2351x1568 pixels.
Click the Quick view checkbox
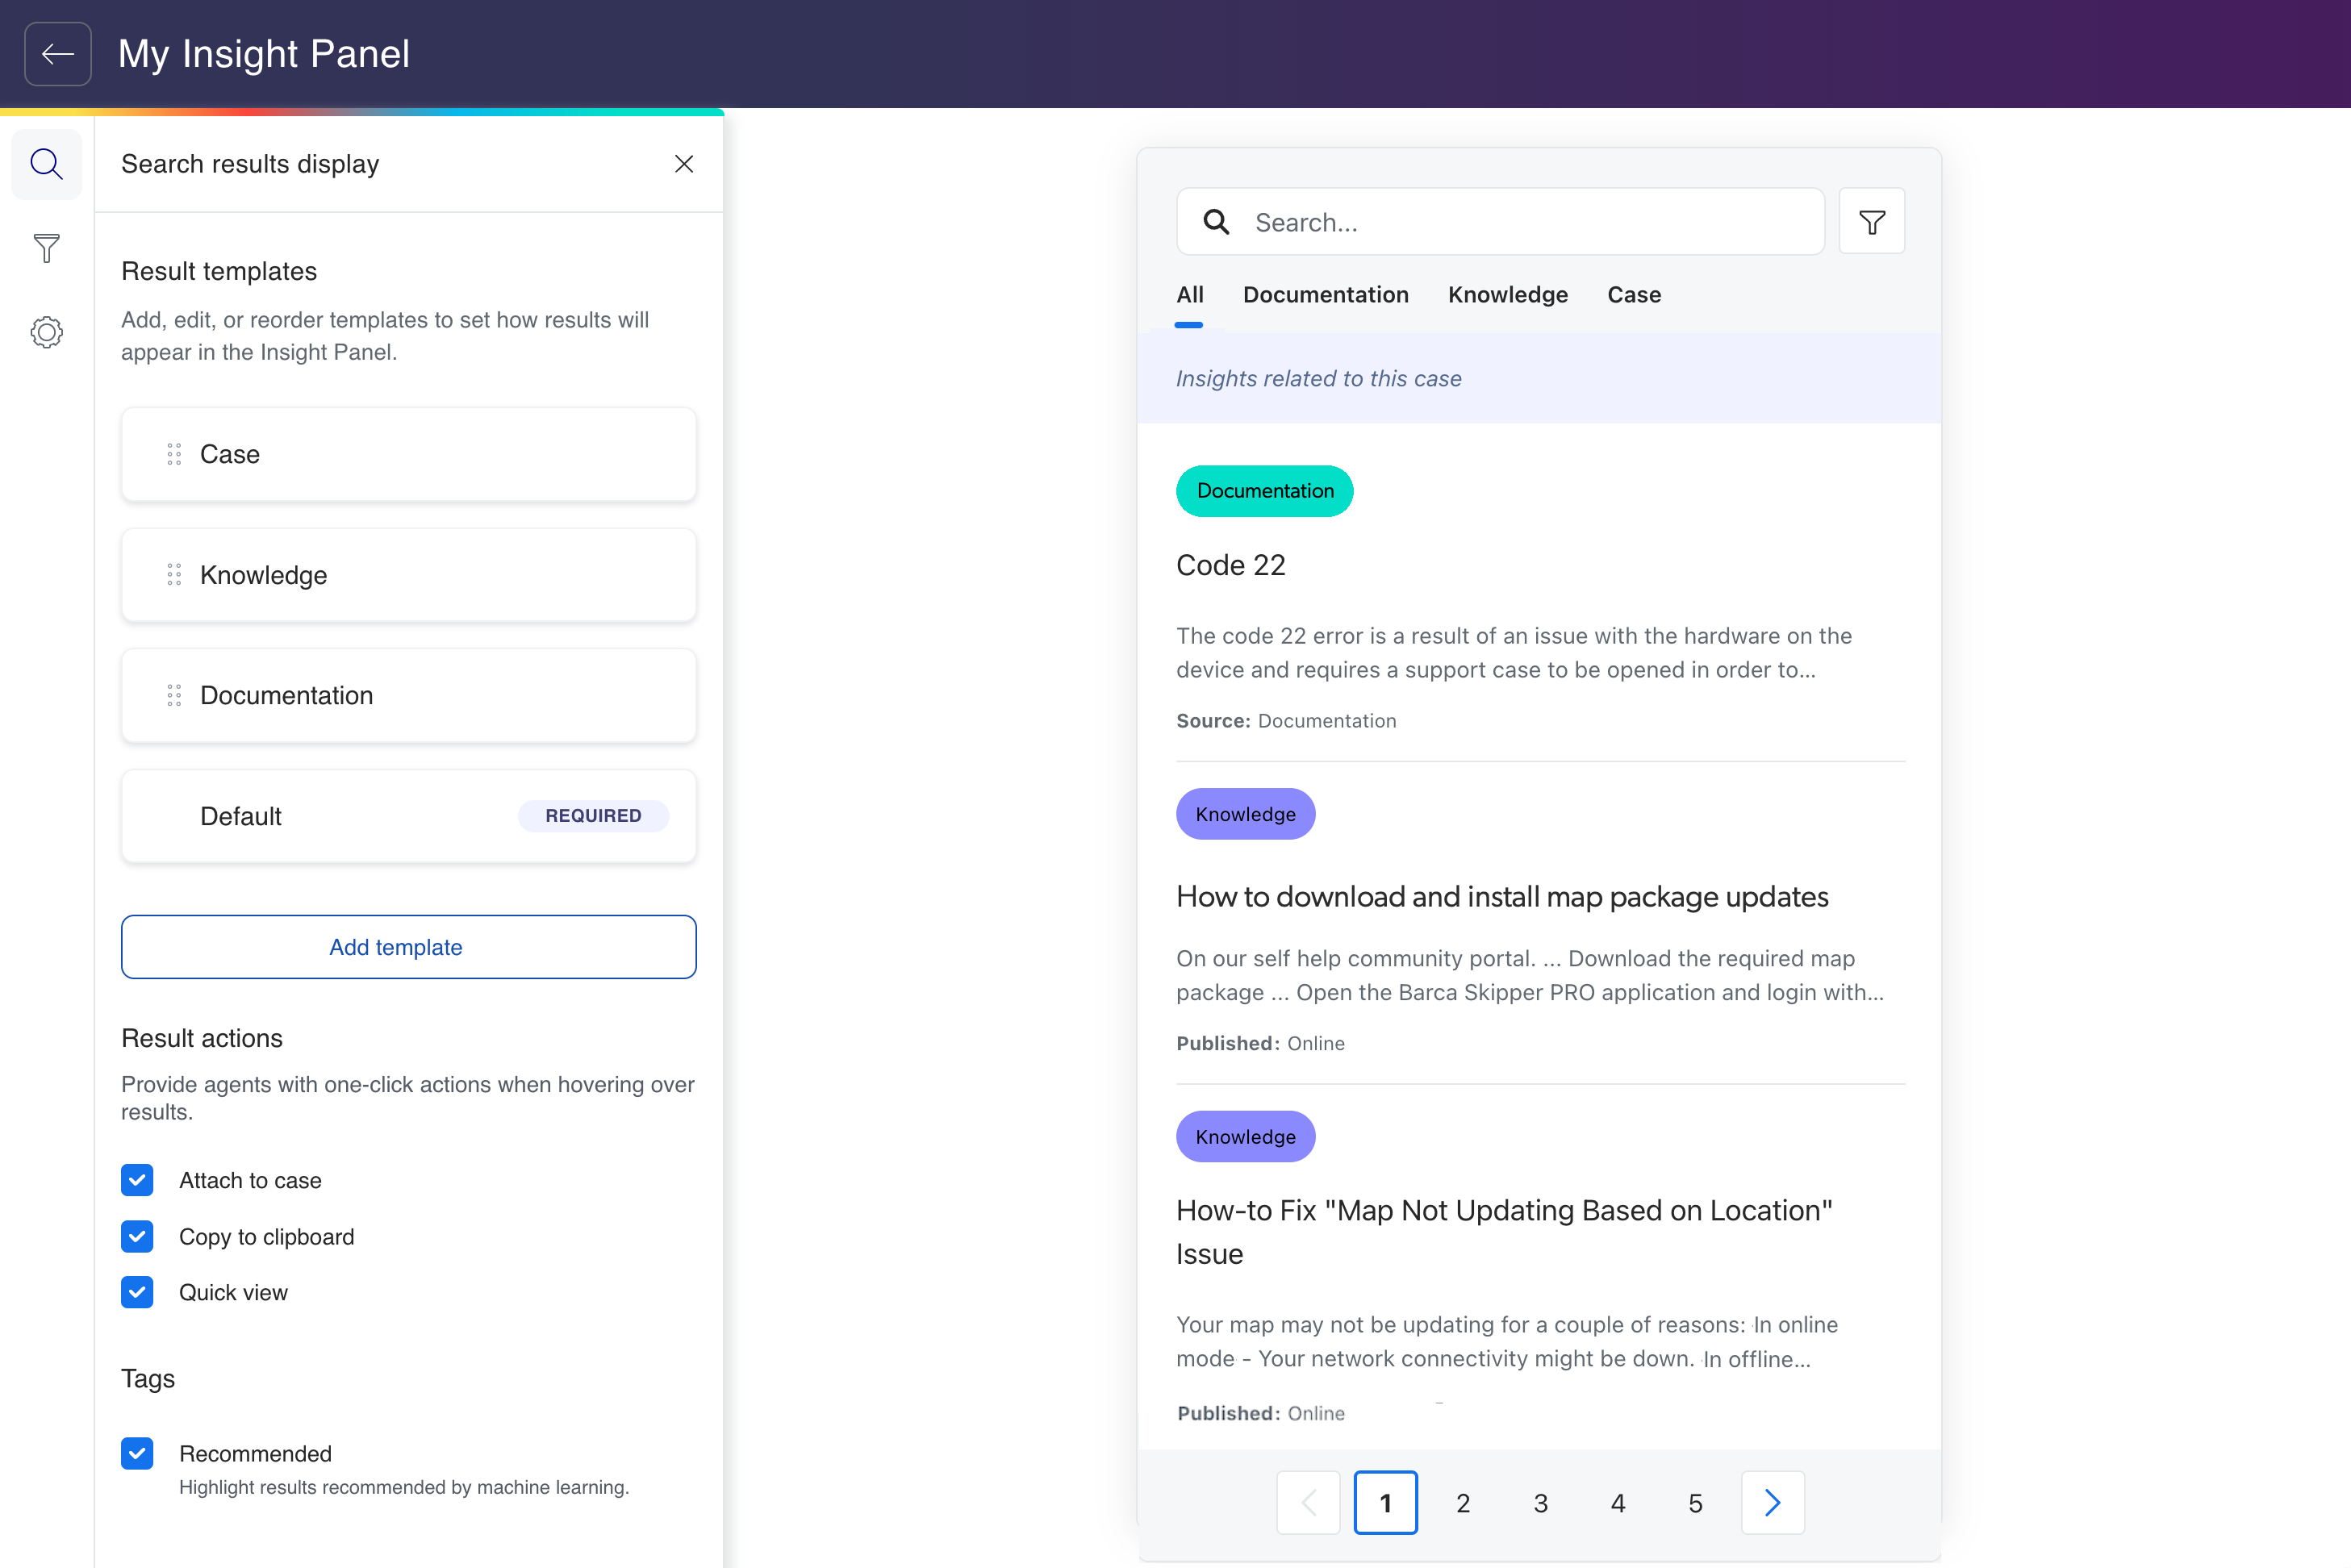pyautogui.click(x=136, y=1291)
